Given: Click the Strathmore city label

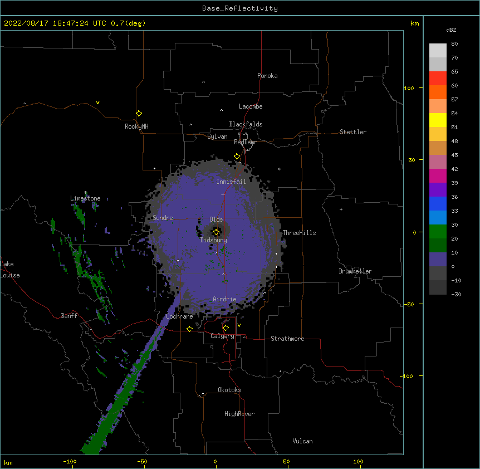Looking at the screenshot, I should coord(287,339).
